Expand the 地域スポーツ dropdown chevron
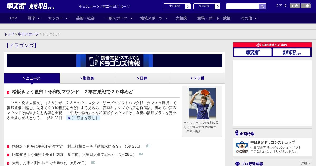The image size is (316, 166). tap(166, 18)
